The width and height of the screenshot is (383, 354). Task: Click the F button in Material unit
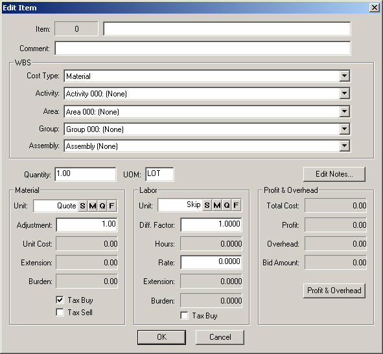111,206
